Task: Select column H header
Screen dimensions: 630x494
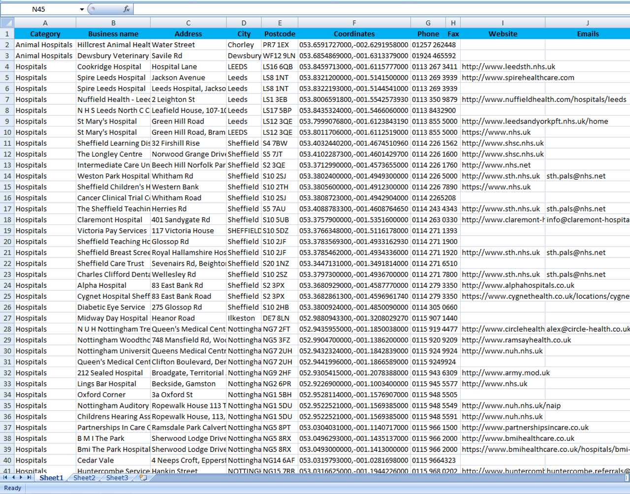Action: point(453,23)
